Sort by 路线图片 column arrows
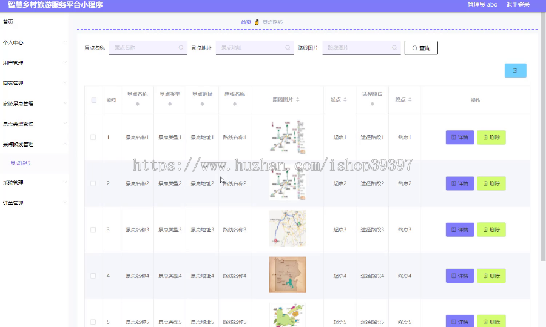Viewport: 546px width, 327px height. (298, 100)
